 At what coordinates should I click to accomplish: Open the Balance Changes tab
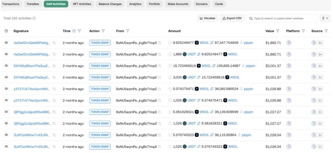click(110, 4)
